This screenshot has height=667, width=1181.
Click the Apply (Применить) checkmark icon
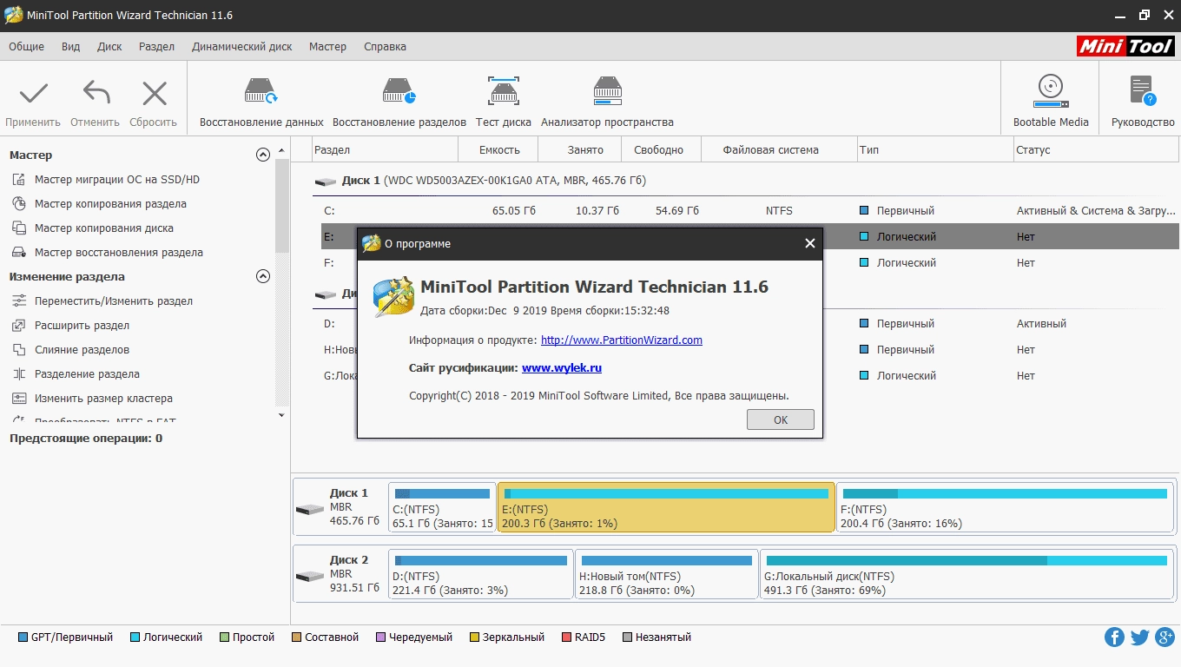[x=34, y=93]
